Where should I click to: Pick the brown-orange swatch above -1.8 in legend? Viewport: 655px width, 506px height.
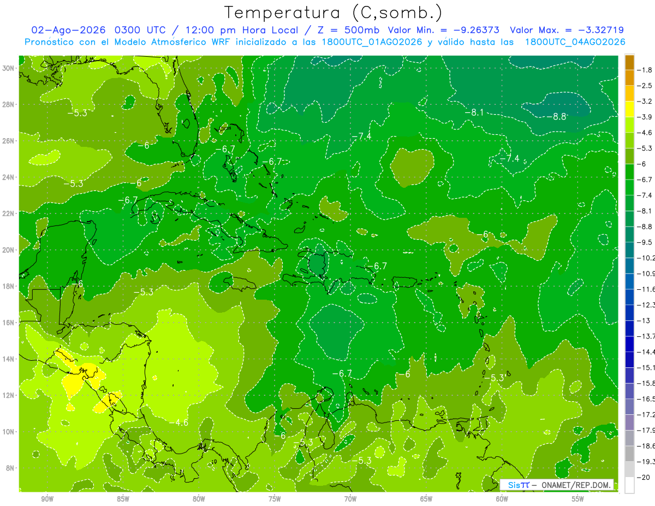click(x=629, y=62)
